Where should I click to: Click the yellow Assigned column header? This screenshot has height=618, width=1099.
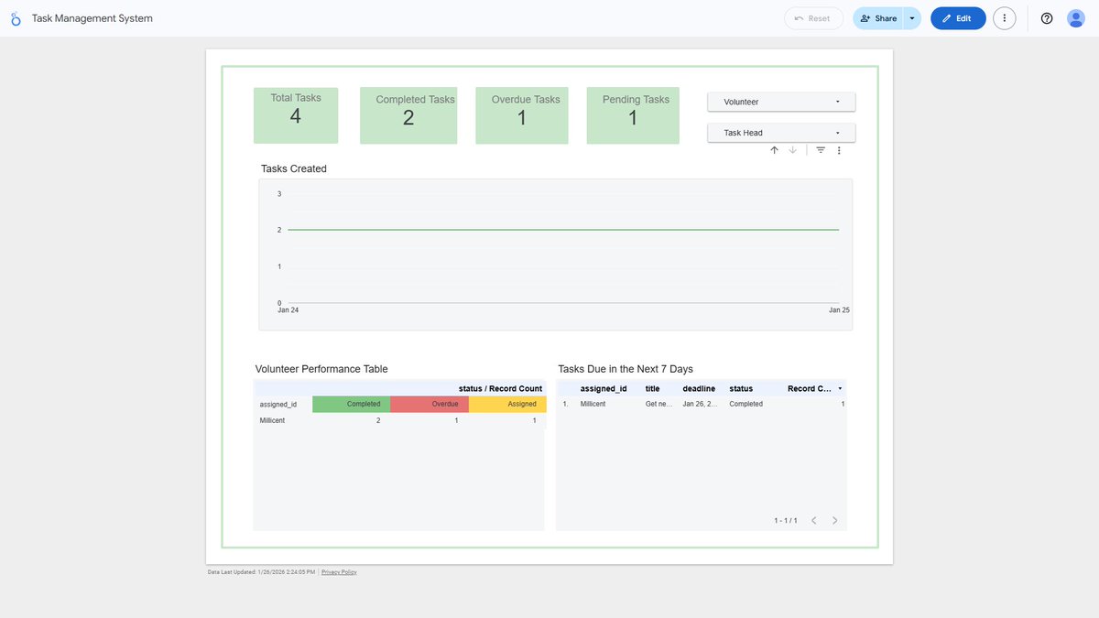pyautogui.click(x=507, y=404)
